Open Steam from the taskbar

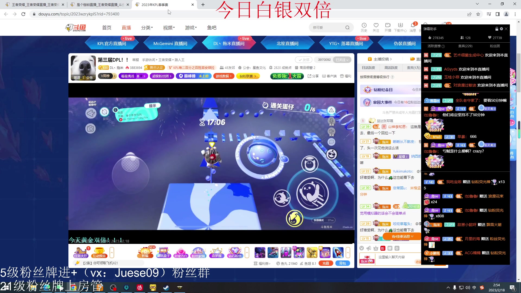[x=166, y=288]
